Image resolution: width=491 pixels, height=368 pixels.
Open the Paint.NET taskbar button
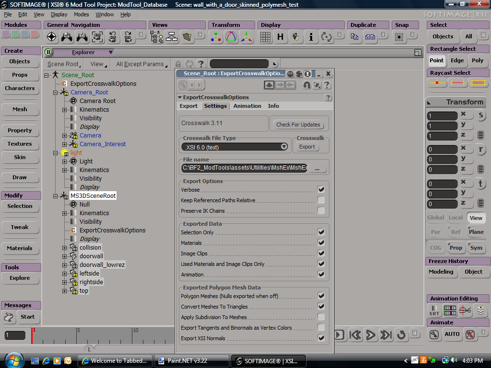pyautogui.click(x=192, y=361)
